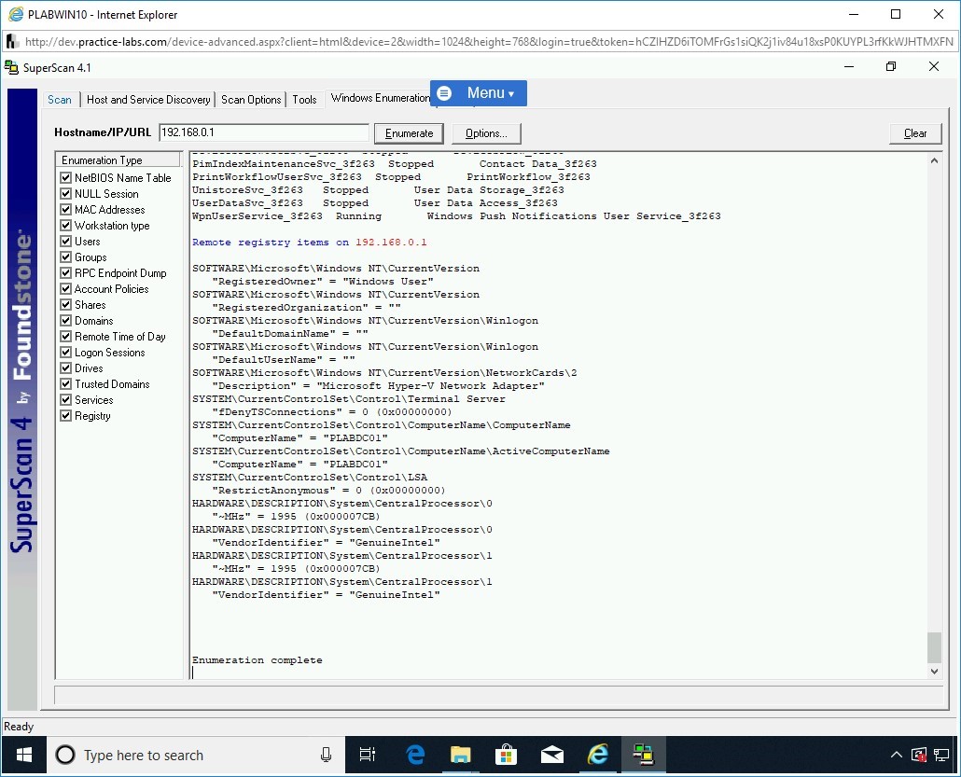This screenshot has height=777, width=961.
Task: Open File Explorer from taskbar
Action: (x=461, y=755)
